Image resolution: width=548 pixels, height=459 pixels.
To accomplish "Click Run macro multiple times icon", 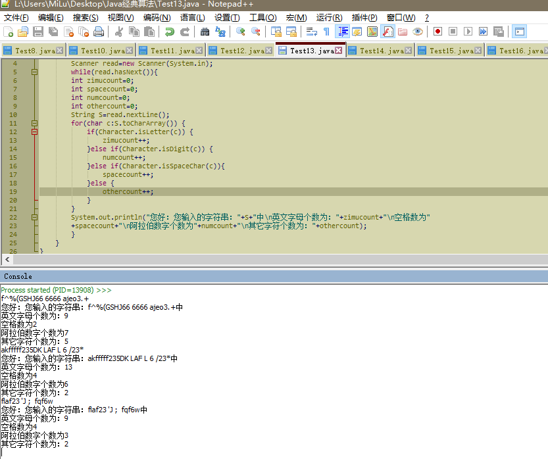I will tap(484, 32).
